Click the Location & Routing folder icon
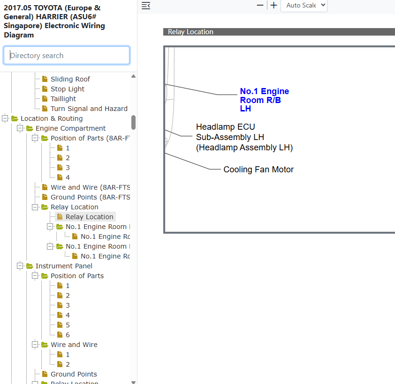Image resolution: width=395 pixels, height=384 pixels. 15,118
